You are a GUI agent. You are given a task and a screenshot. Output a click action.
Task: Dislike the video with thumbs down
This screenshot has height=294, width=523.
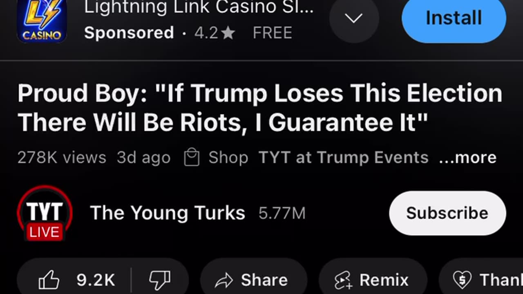[159, 280]
